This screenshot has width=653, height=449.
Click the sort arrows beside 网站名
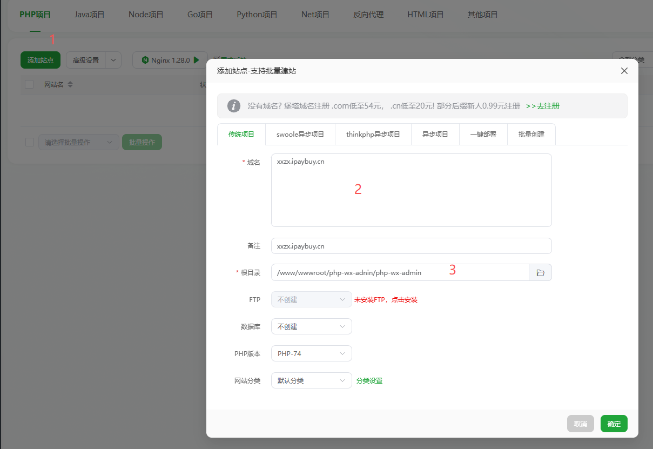point(70,85)
